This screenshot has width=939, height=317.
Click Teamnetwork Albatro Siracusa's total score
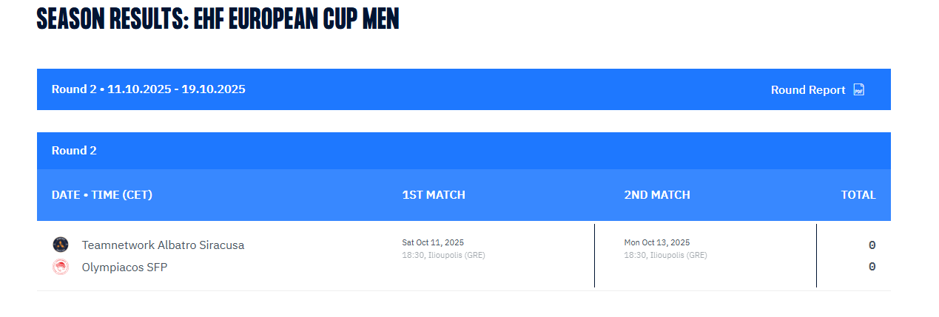point(872,245)
